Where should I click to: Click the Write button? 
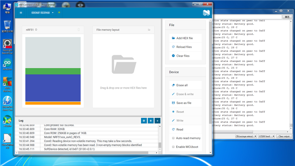point(185,120)
